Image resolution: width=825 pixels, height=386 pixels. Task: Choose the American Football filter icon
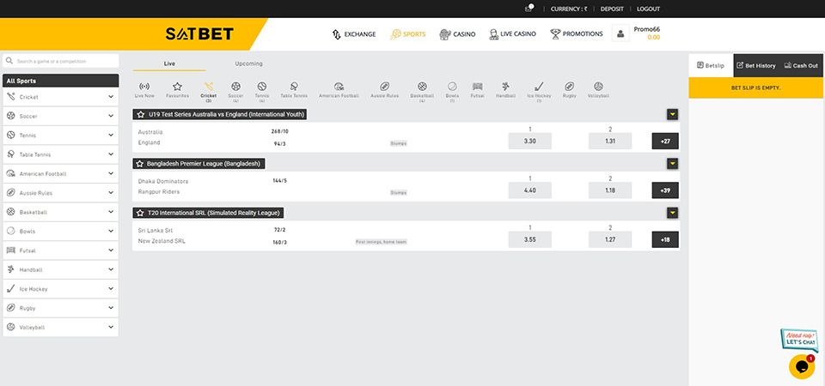point(339,87)
